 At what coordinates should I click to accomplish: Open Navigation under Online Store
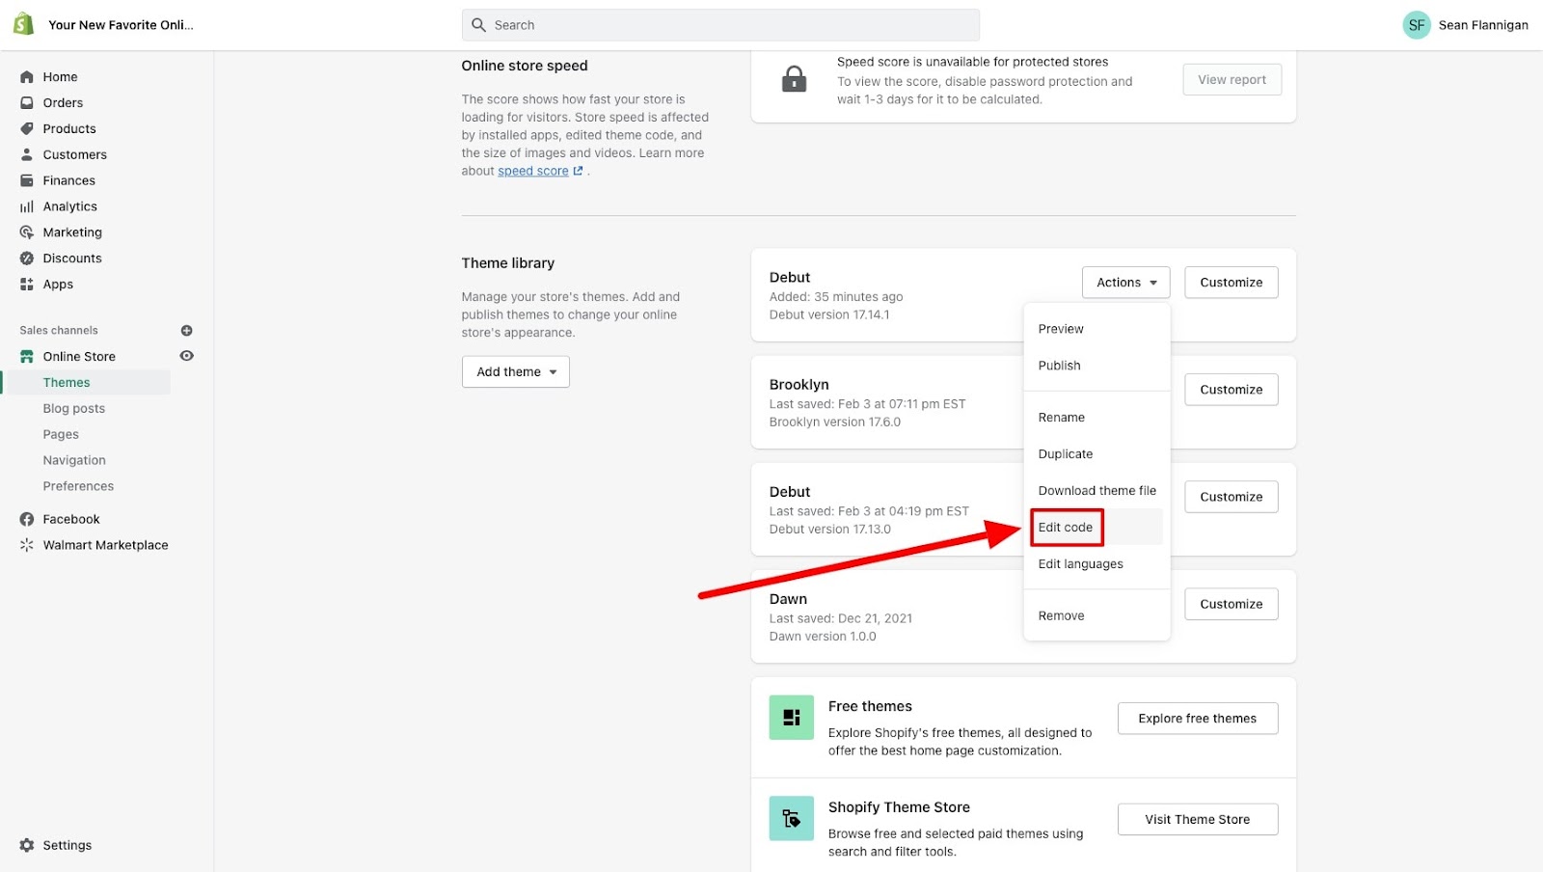[x=74, y=461]
